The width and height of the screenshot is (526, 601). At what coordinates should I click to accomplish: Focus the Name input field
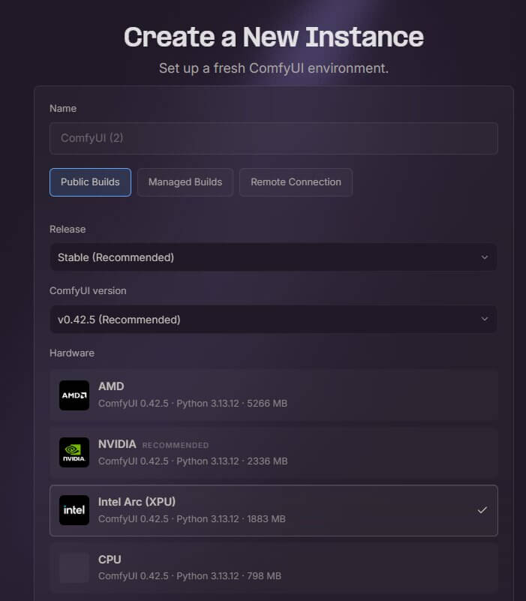tap(274, 138)
